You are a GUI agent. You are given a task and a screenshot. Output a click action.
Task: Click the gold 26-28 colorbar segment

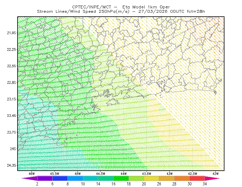click(167, 178)
